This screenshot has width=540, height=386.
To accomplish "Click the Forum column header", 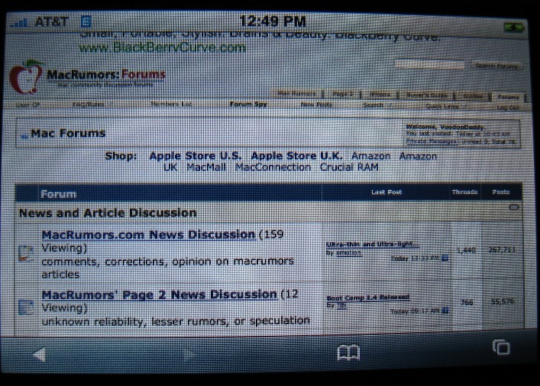I will click(58, 194).
